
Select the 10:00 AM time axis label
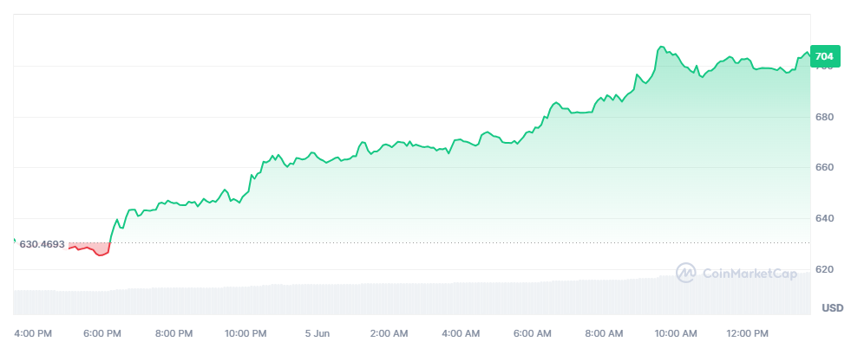point(676,333)
